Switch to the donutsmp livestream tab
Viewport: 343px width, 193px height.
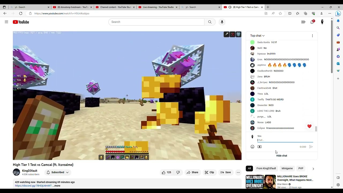tap(72, 7)
